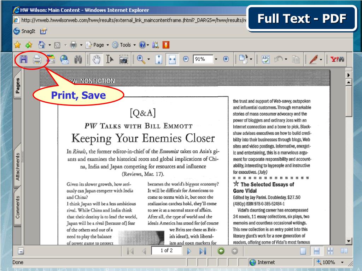Screen dimensions: 362x271
Task: Click the IE Print icon
Action: 74,45
